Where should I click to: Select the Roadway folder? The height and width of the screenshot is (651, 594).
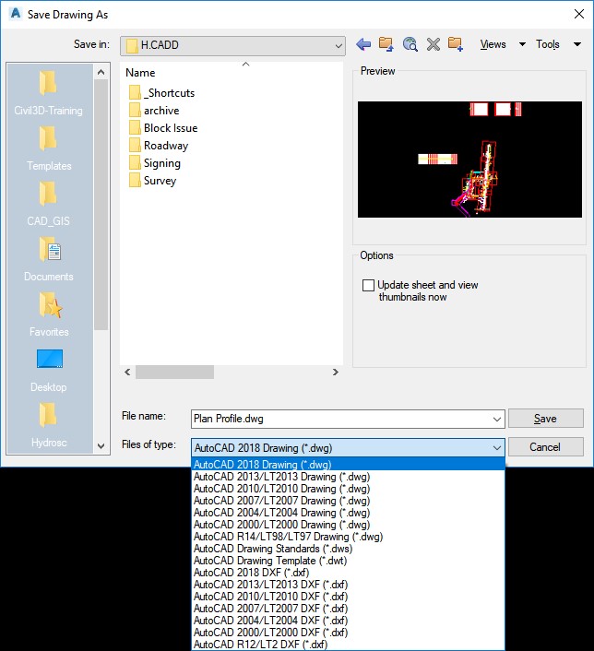click(159, 146)
